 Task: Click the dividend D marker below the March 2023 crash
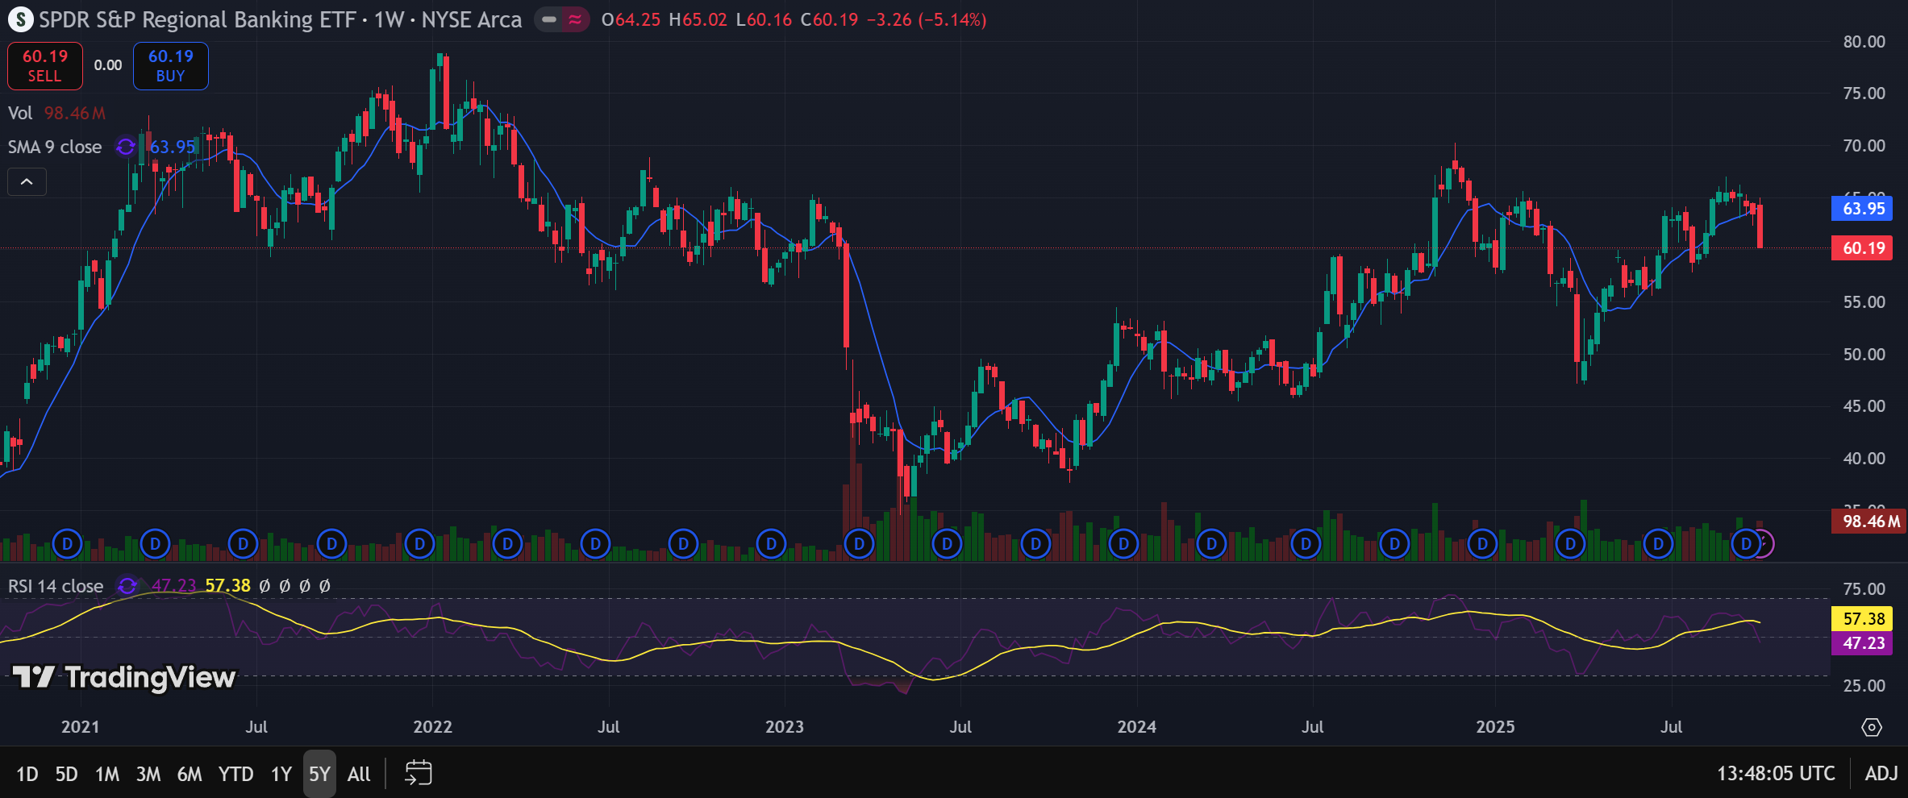pyautogui.click(x=860, y=544)
